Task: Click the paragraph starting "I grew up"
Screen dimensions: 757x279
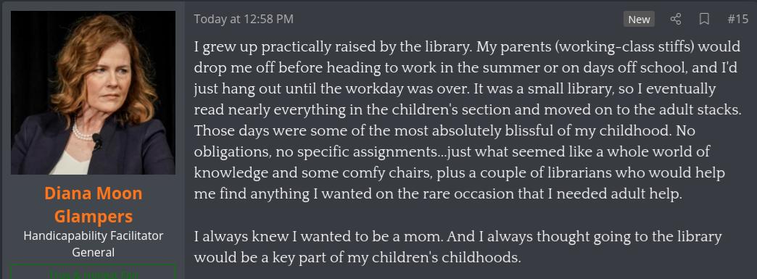Action: [x=468, y=121]
